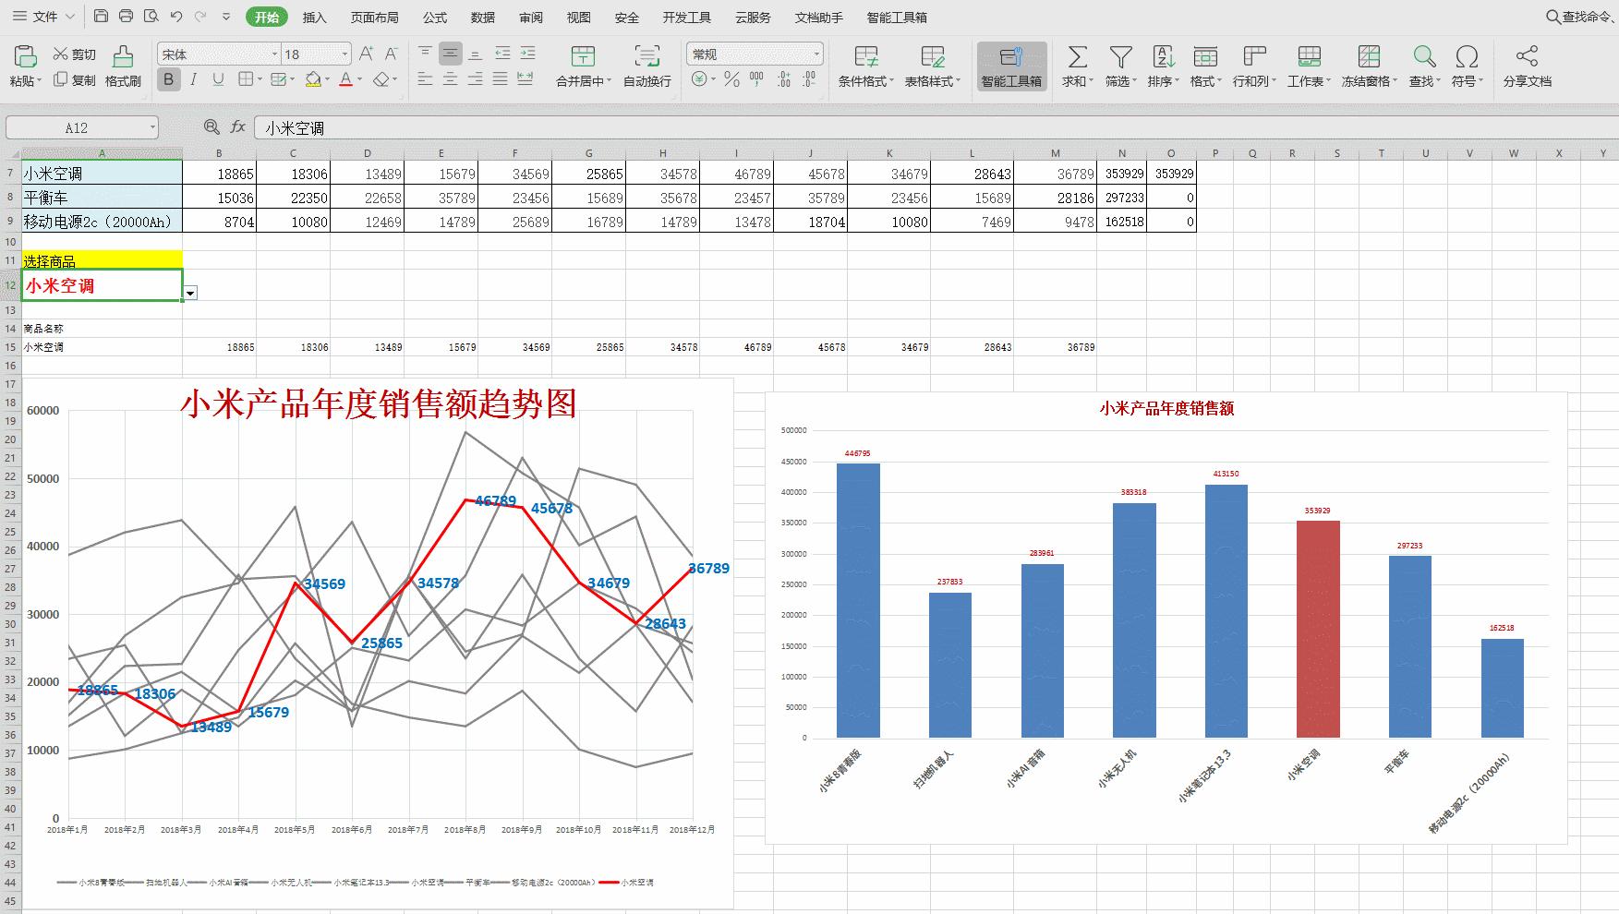Screen dimensions: 1619x914
Task: Click Share Document (分享文档) icon
Action: (1527, 66)
